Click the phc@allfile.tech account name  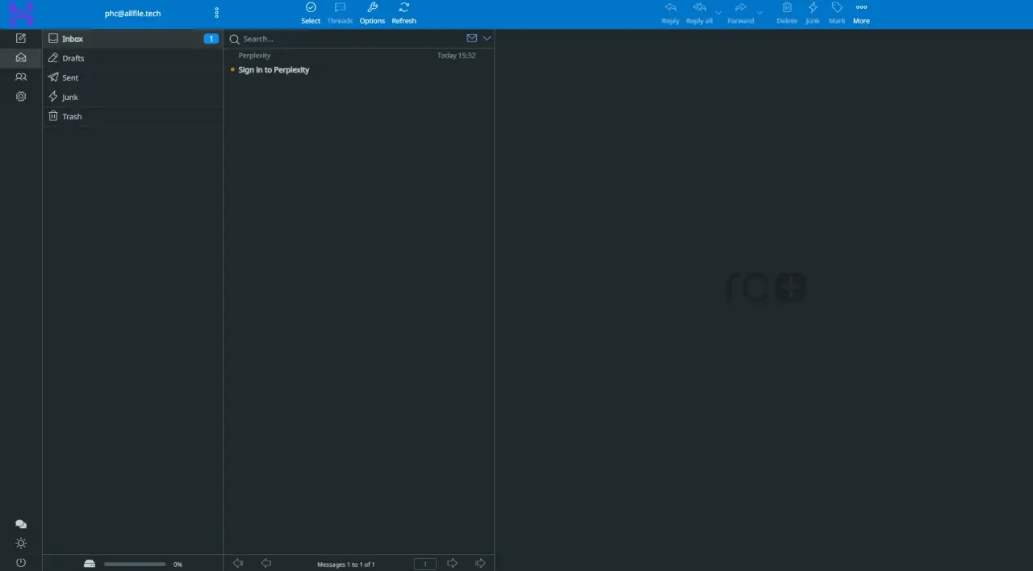click(x=132, y=14)
